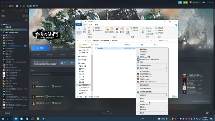The image size is (215, 121).
Task: Open the Steam Store nav link
Action: pos(11,6)
